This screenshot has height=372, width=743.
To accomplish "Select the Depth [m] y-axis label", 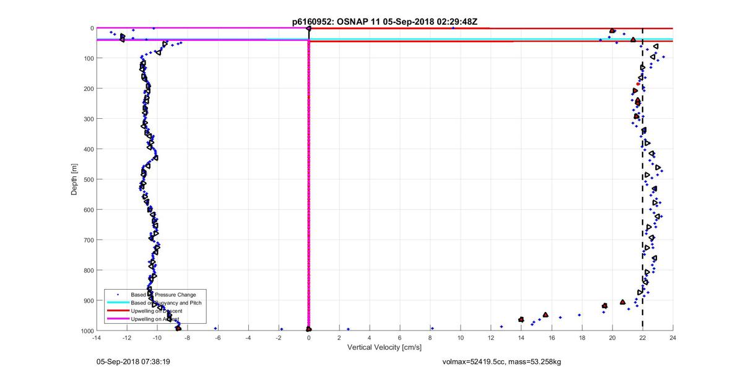I will (x=74, y=180).
